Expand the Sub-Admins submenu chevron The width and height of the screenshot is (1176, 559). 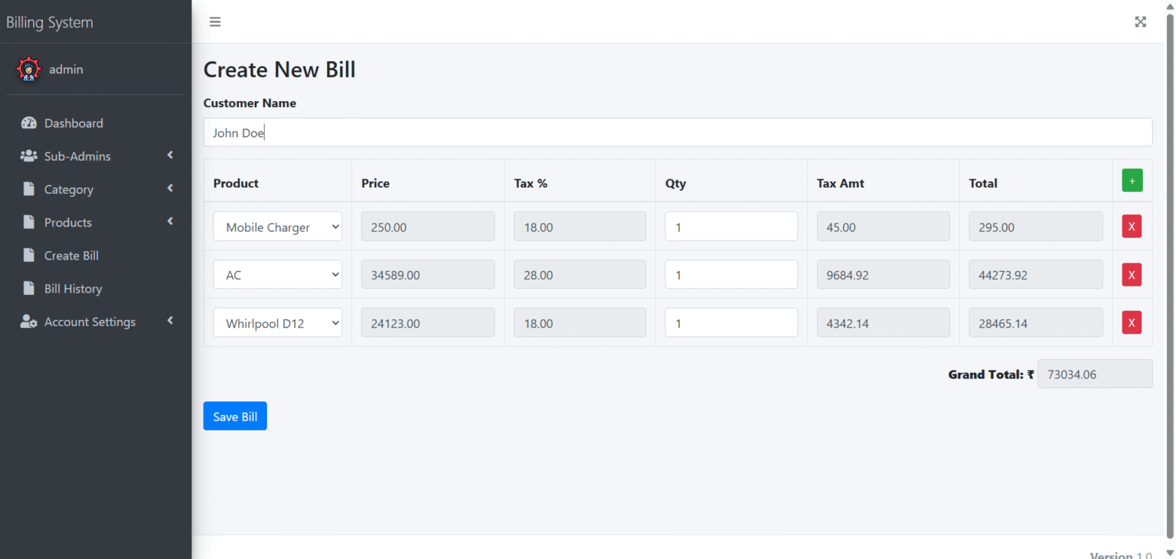pos(170,155)
